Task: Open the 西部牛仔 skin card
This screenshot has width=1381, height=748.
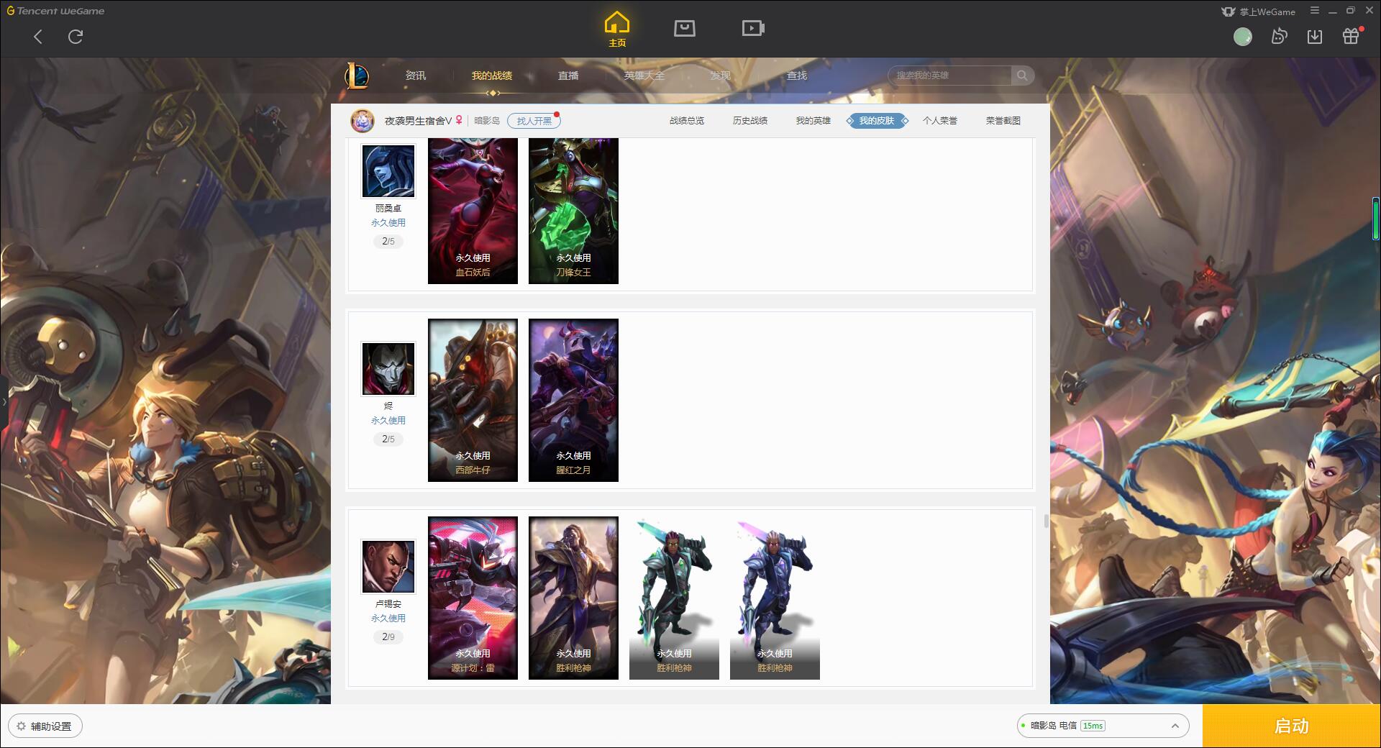Action: click(x=473, y=400)
